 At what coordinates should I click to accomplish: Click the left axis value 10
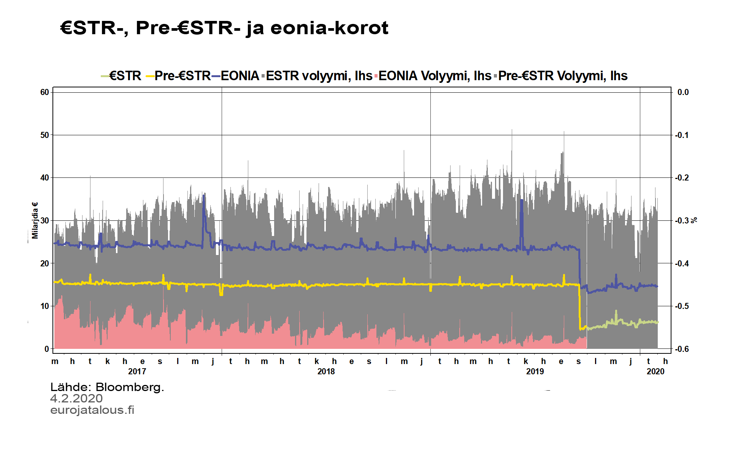[x=44, y=306]
